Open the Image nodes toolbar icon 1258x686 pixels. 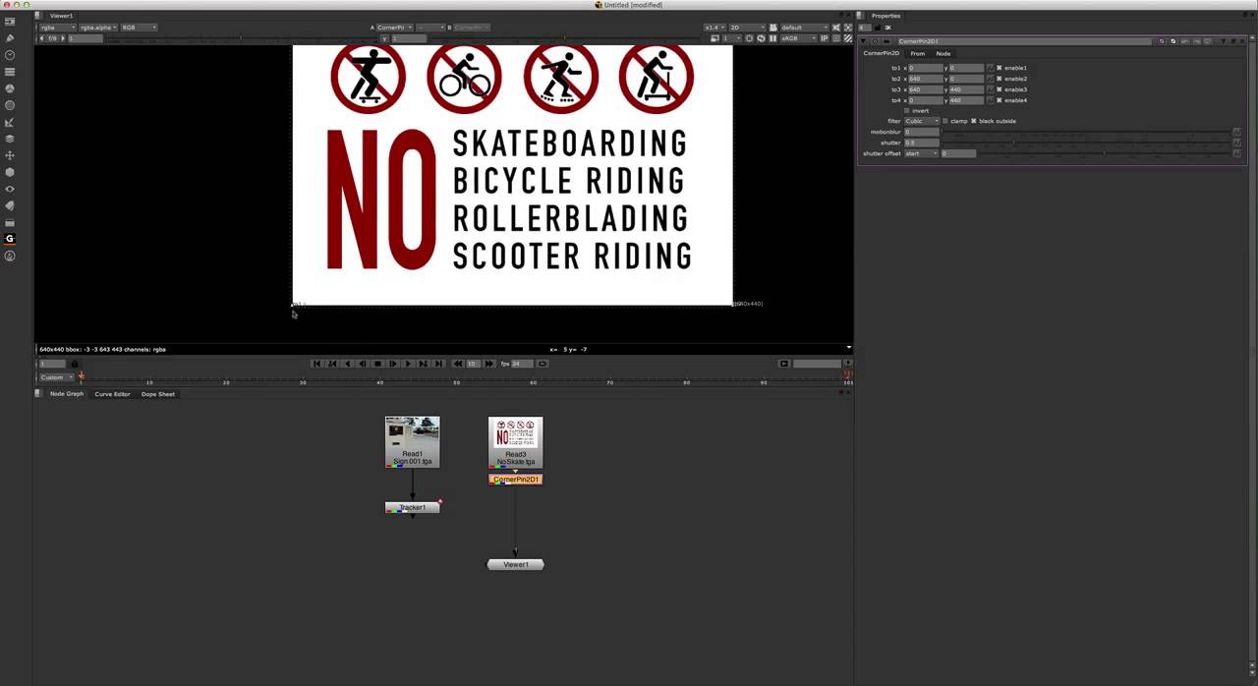10,21
